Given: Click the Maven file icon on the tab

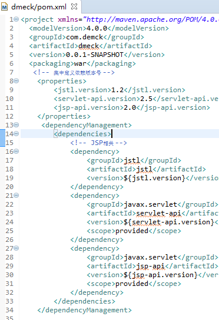Looking at the screenshot, I should (4, 7).
